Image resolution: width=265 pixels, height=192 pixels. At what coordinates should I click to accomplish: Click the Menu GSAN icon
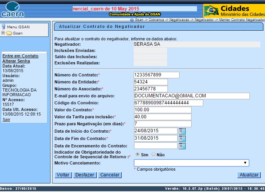click(x=4, y=27)
